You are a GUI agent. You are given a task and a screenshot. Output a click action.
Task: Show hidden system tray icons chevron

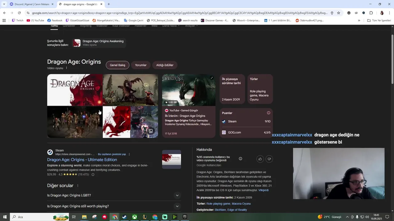[x=347, y=217]
